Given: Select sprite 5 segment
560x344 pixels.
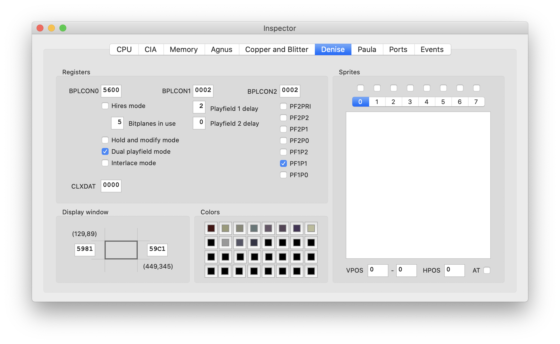Looking at the screenshot, I should pyautogui.click(x=443, y=102).
